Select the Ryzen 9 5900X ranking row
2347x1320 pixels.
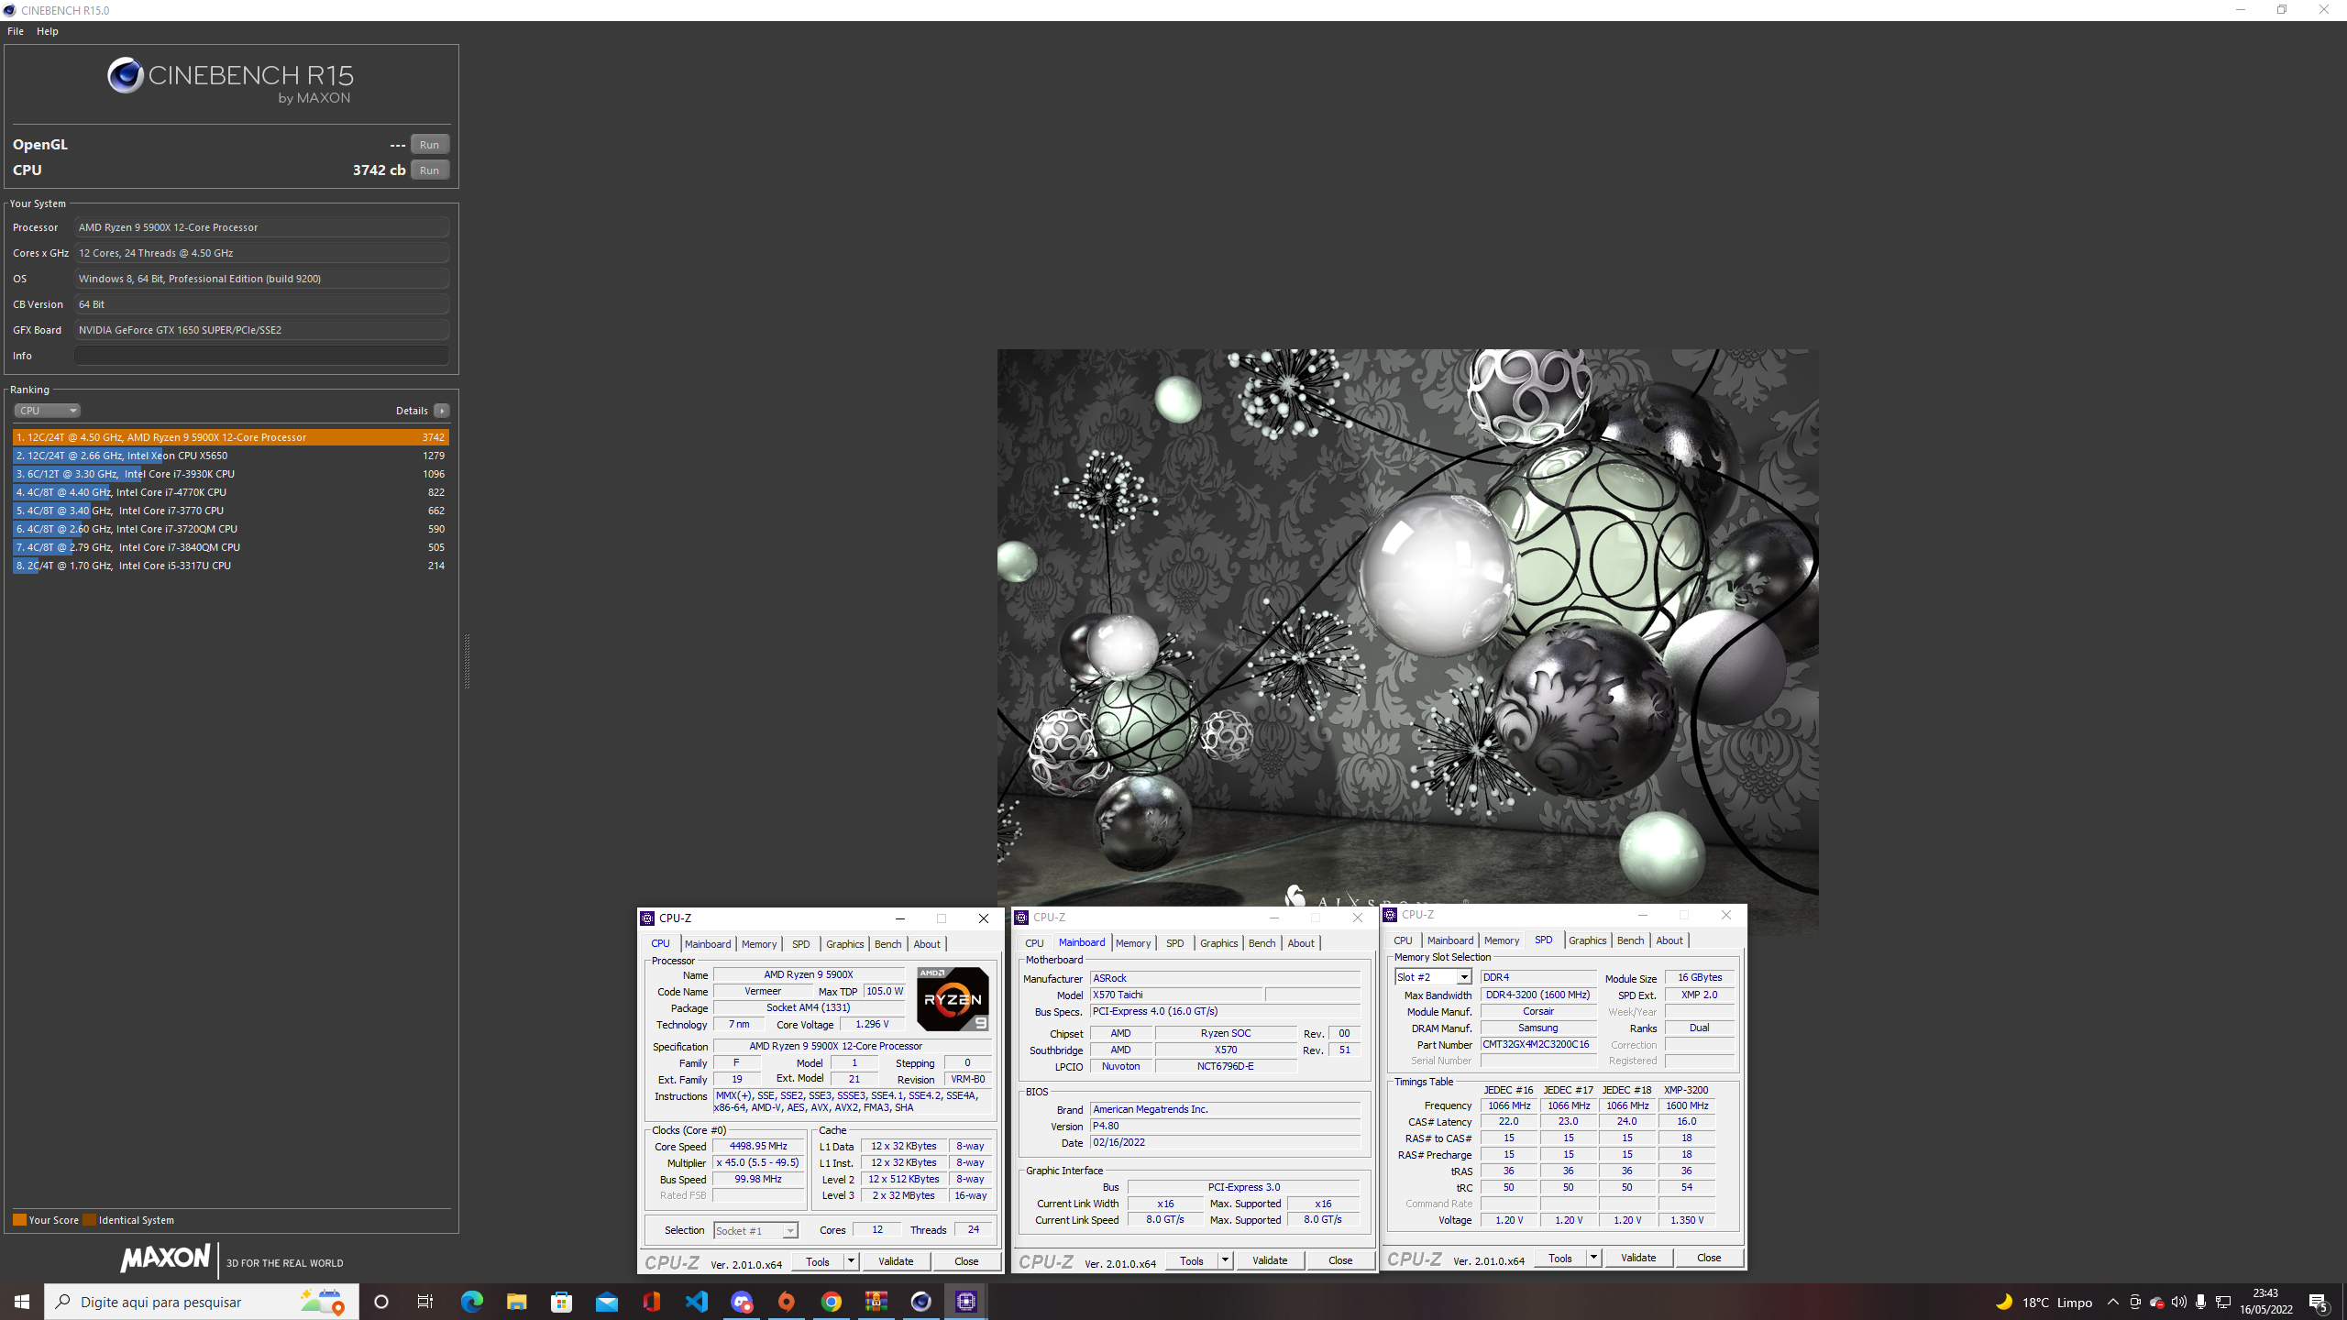[231, 437]
